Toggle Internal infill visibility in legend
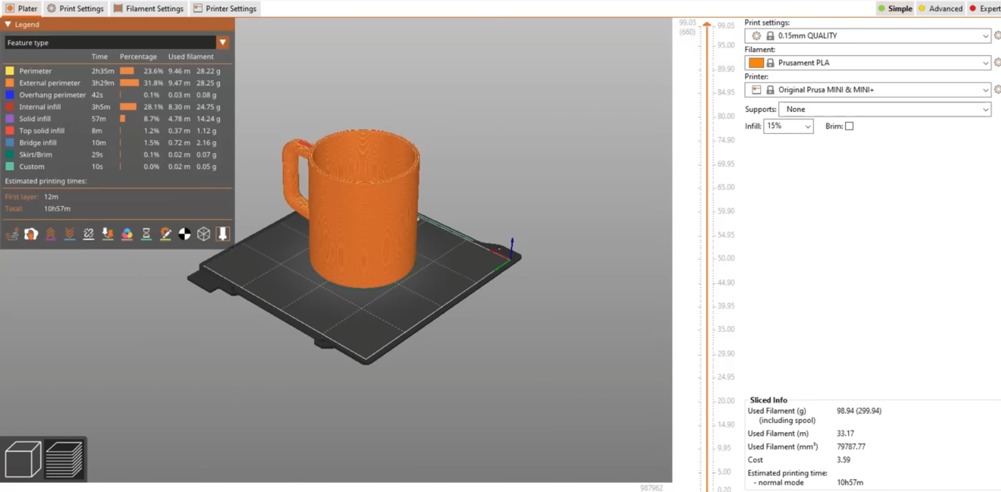 (40, 107)
